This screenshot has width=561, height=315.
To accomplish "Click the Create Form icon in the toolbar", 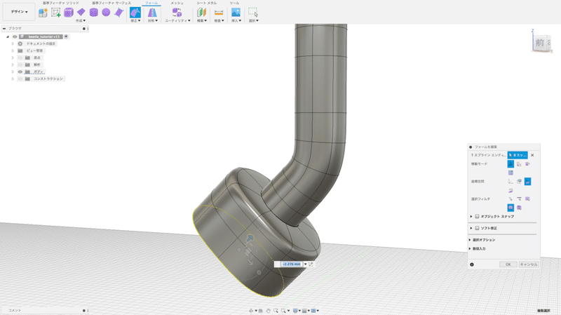I will [x=43, y=13].
